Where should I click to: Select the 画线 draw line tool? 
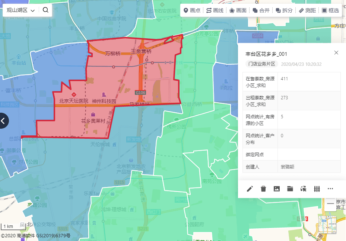pos(215,10)
